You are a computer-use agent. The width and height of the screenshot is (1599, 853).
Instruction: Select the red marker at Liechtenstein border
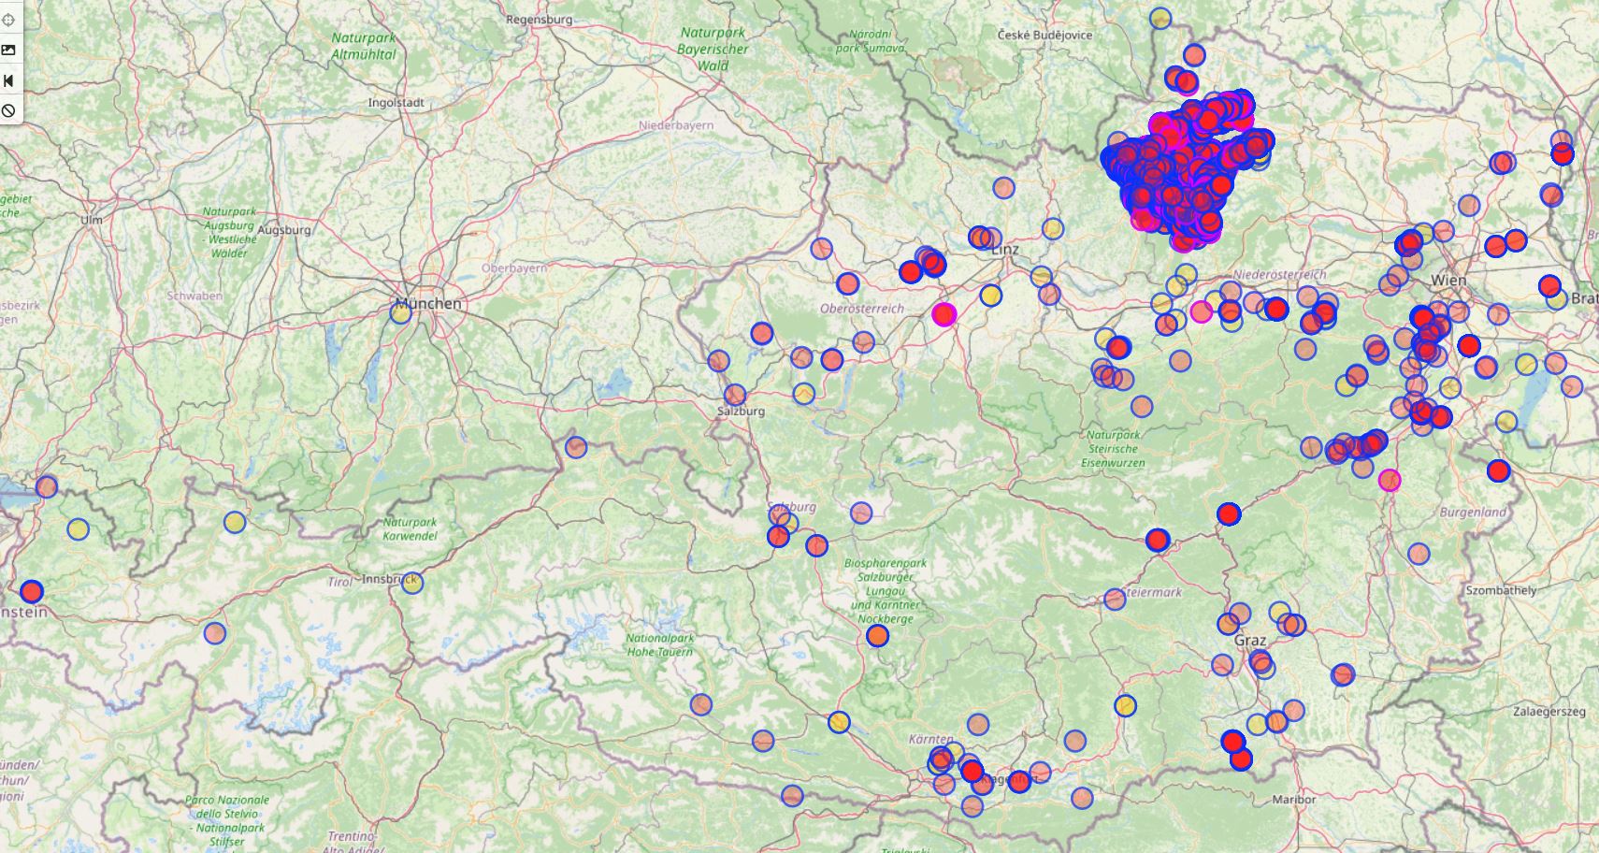coord(32,591)
